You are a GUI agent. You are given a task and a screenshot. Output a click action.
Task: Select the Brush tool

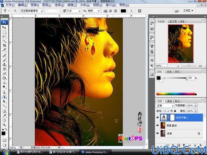pyautogui.click(x=5, y=60)
